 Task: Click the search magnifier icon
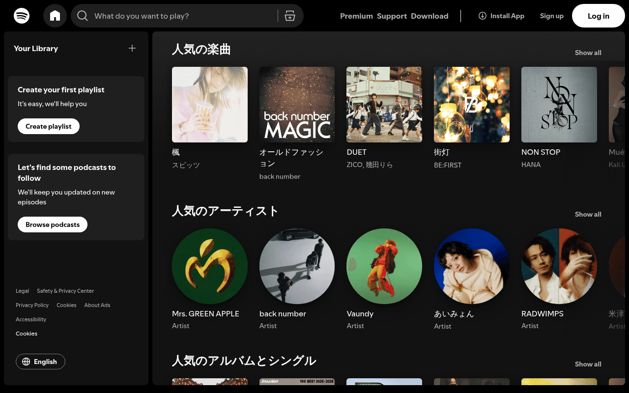click(82, 15)
